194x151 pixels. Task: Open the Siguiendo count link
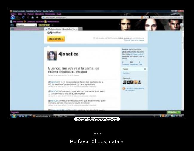pyautogui.click(x=125, y=63)
